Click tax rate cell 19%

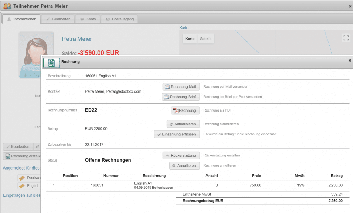(x=301, y=185)
